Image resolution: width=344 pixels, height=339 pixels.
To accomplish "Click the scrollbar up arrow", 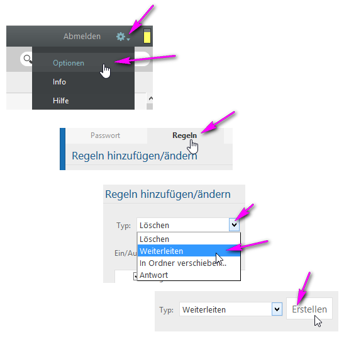I will [150, 98].
